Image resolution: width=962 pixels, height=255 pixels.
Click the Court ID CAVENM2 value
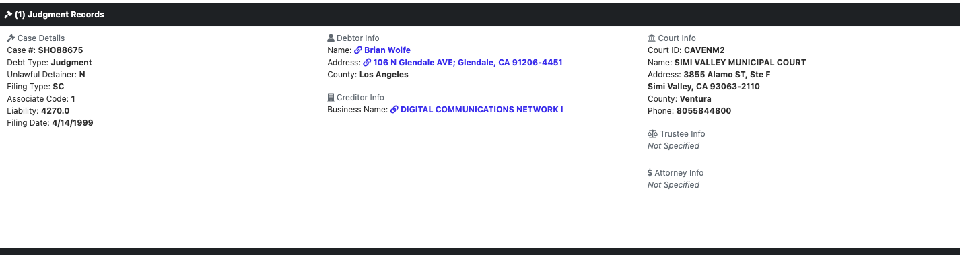[704, 50]
